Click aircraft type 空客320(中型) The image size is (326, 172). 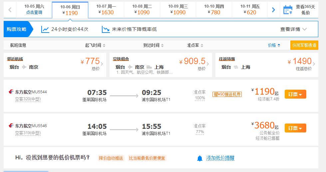click(28, 99)
